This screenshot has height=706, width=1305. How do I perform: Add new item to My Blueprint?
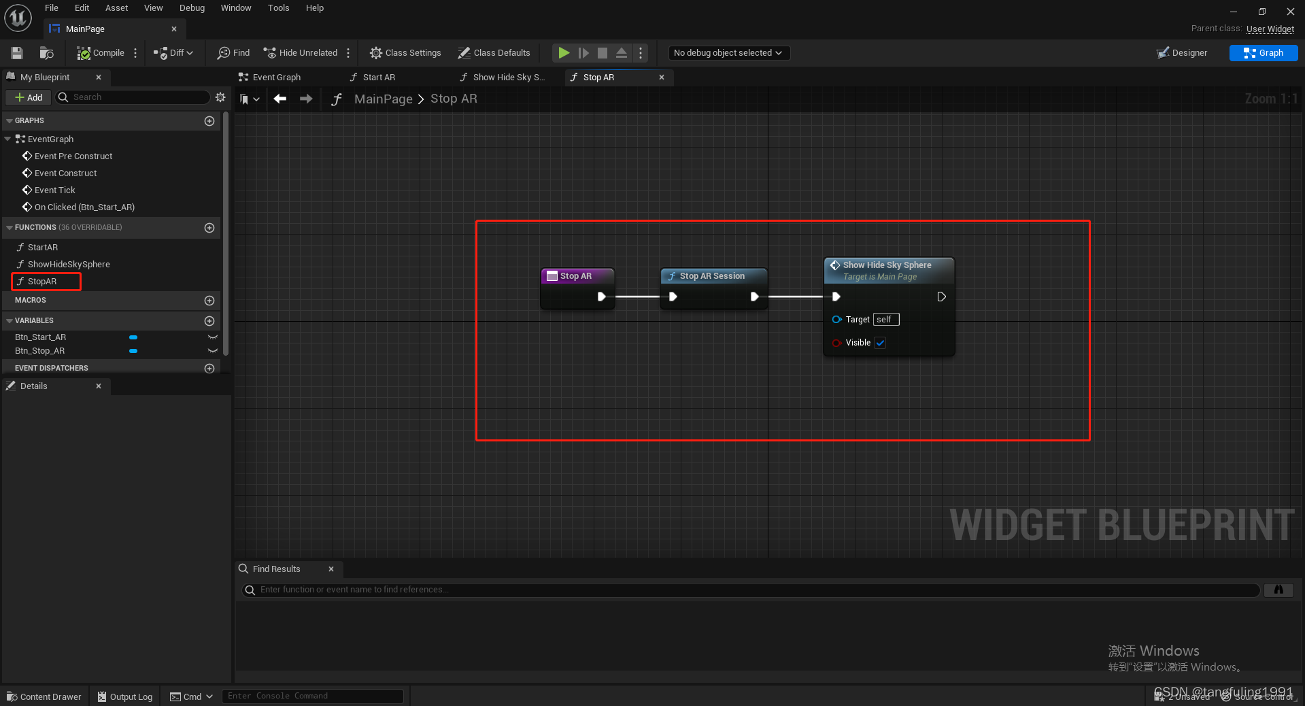29,98
